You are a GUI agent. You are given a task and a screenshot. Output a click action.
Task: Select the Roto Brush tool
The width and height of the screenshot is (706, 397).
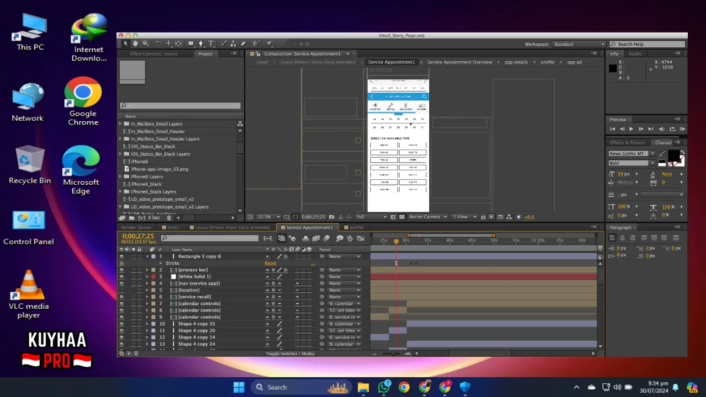tap(256, 44)
